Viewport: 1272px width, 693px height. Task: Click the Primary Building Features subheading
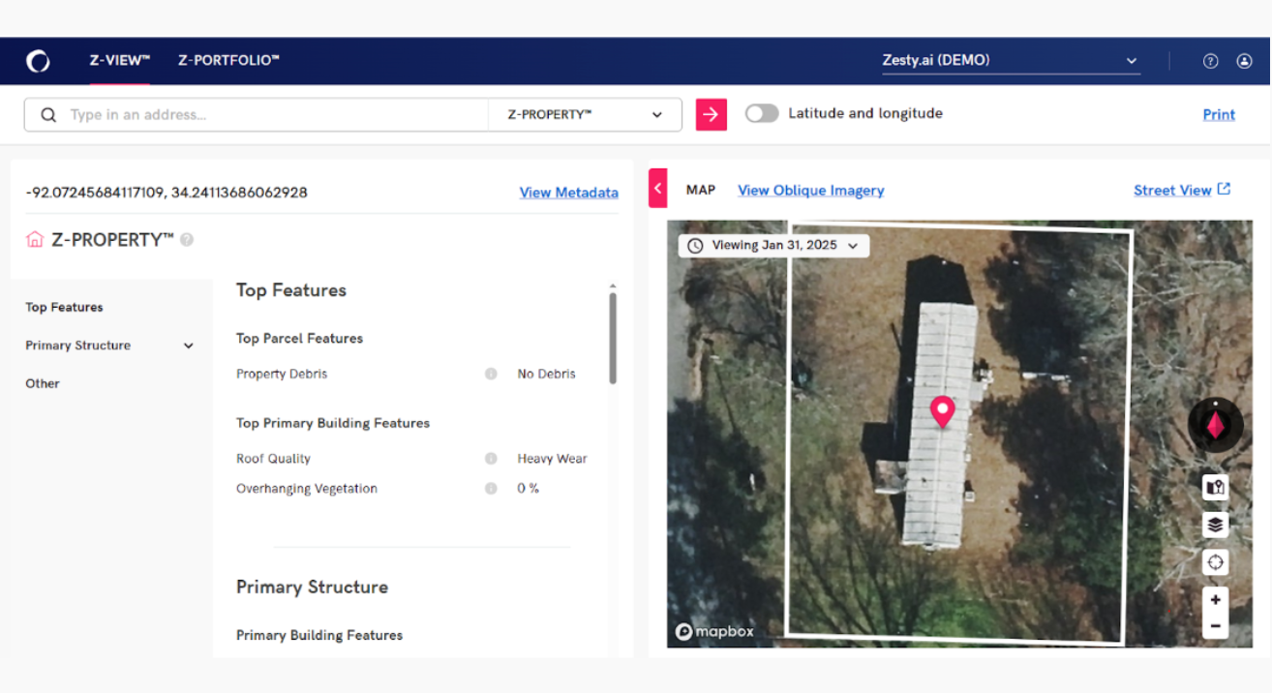pos(319,635)
